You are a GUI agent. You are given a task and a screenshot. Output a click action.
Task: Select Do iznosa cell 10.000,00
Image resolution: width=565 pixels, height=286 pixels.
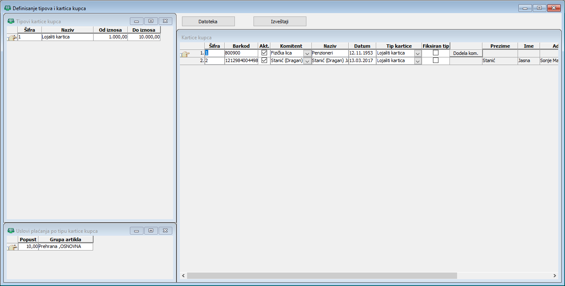tap(144, 37)
